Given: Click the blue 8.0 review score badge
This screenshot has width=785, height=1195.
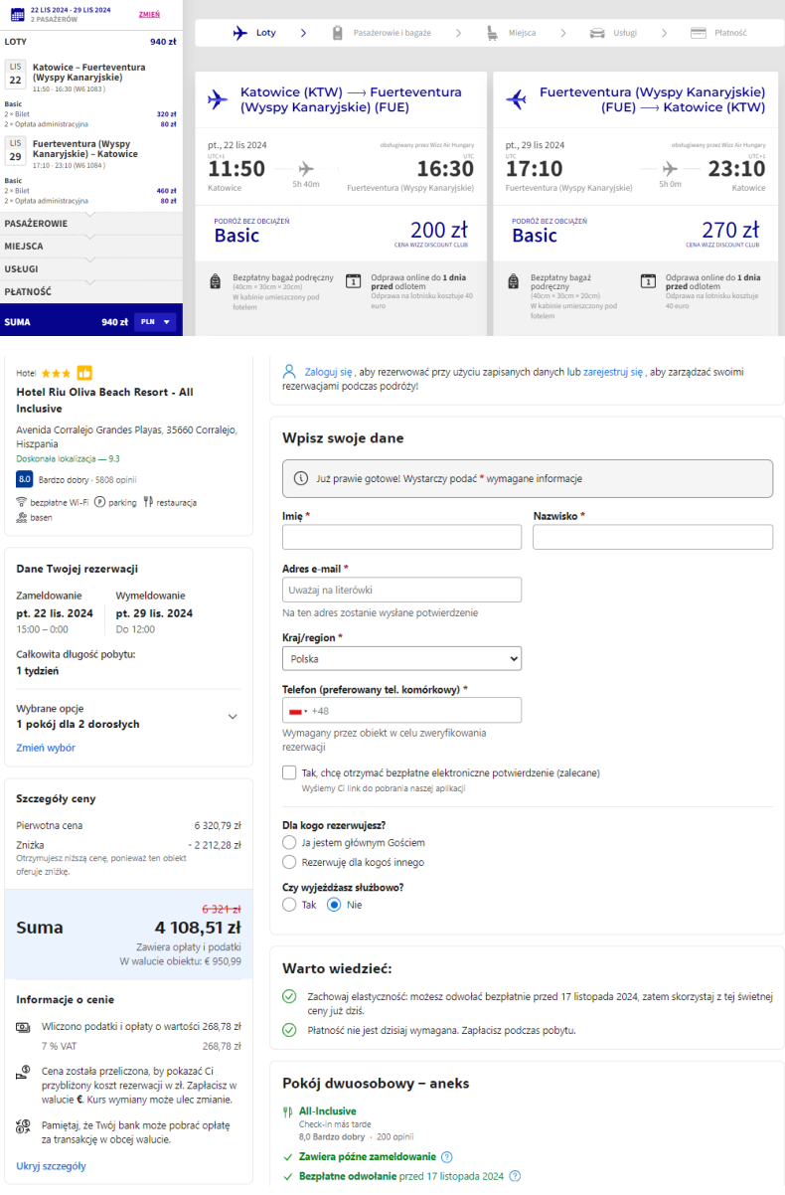Looking at the screenshot, I should [25, 479].
